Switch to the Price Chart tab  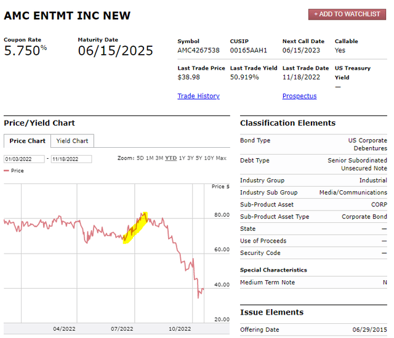[27, 141]
